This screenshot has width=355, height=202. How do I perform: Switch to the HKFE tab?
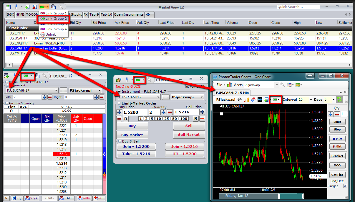click(20, 14)
